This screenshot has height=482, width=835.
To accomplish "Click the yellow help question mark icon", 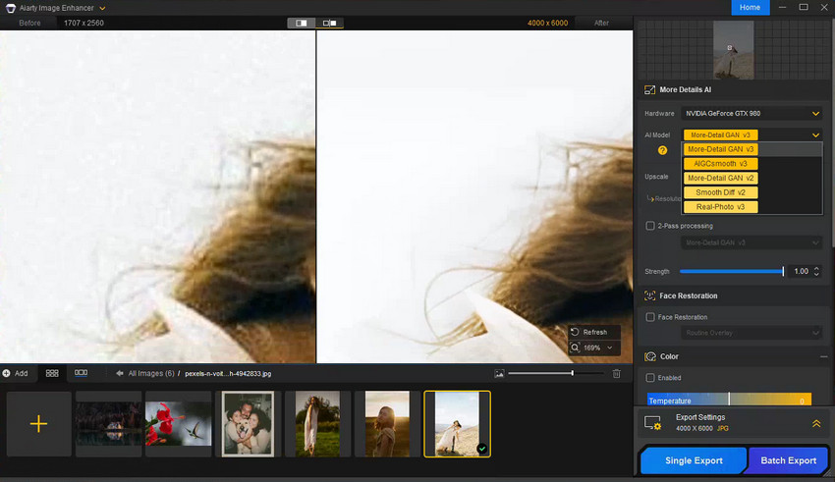I will [663, 150].
